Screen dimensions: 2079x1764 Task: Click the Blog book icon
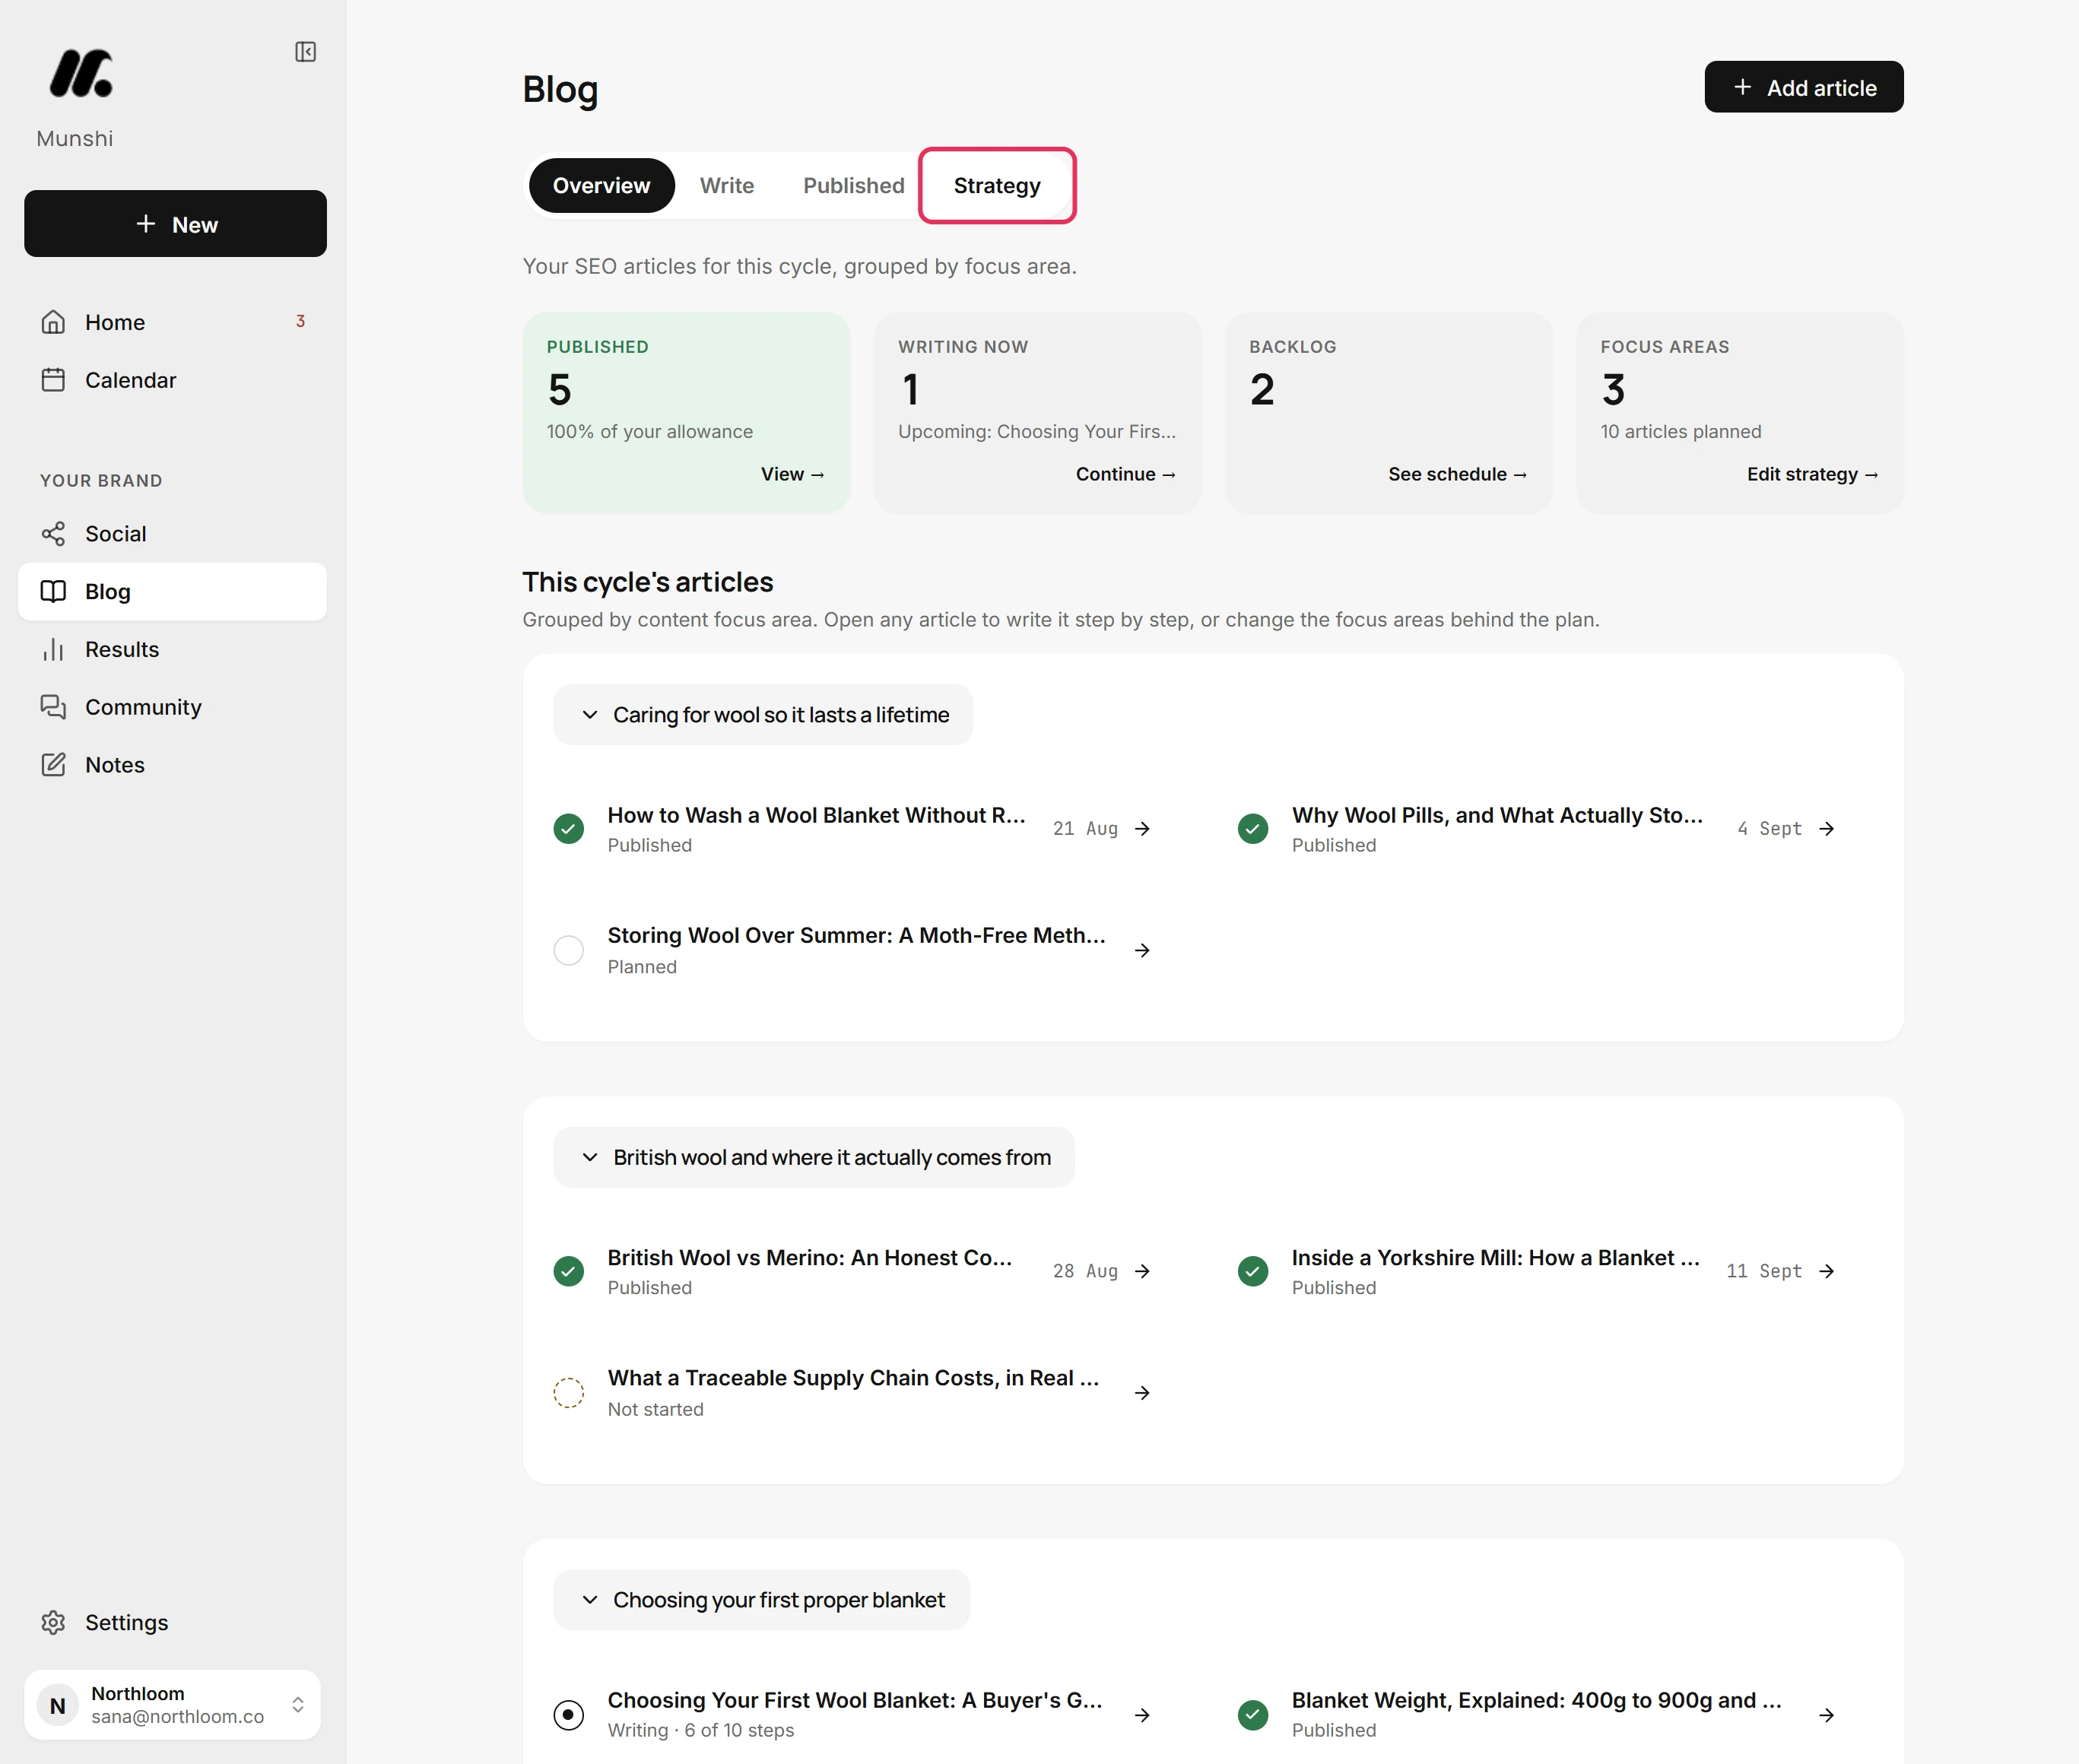tap(53, 592)
